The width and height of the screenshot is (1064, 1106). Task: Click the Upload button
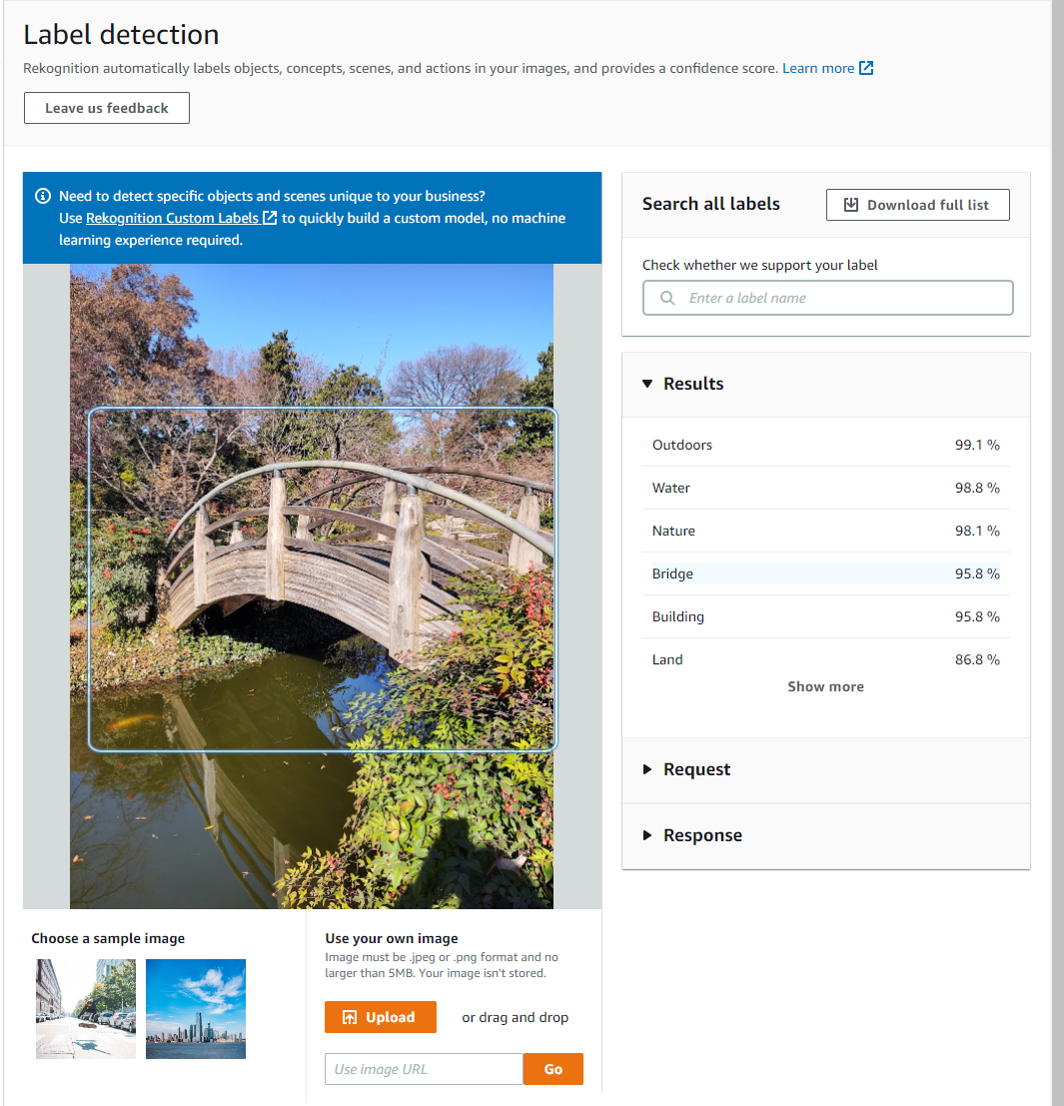(x=381, y=1017)
